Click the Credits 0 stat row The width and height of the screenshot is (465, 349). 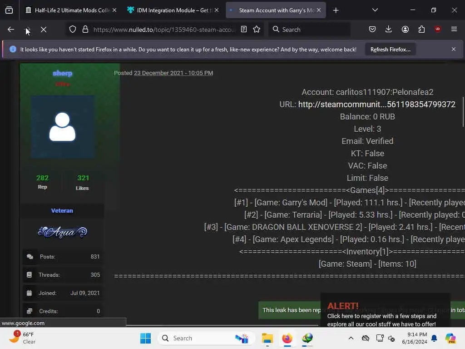click(x=63, y=311)
